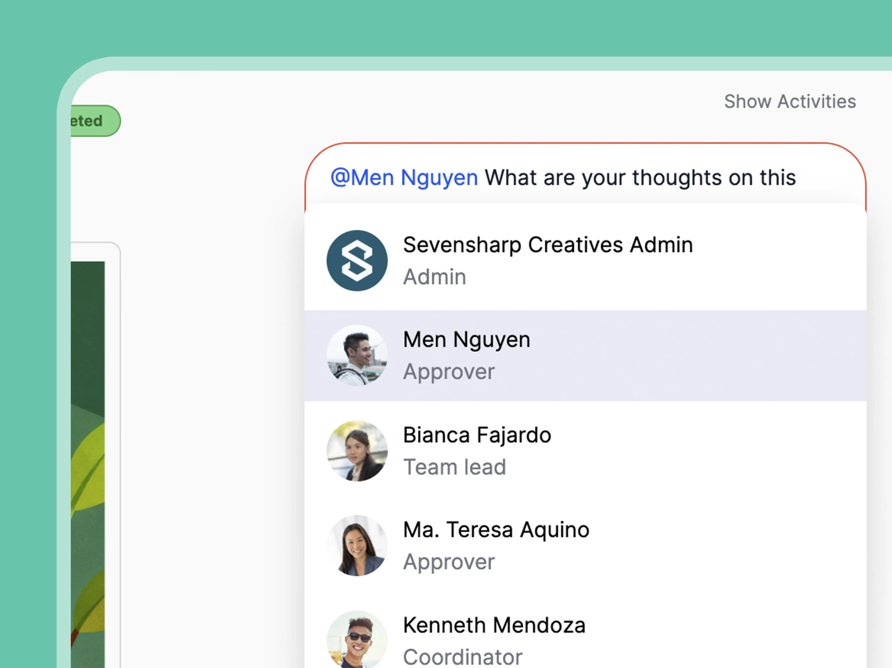Click the highlighted Men Nguyen row
This screenshot has height=668, width=892.
coord(585,355)
